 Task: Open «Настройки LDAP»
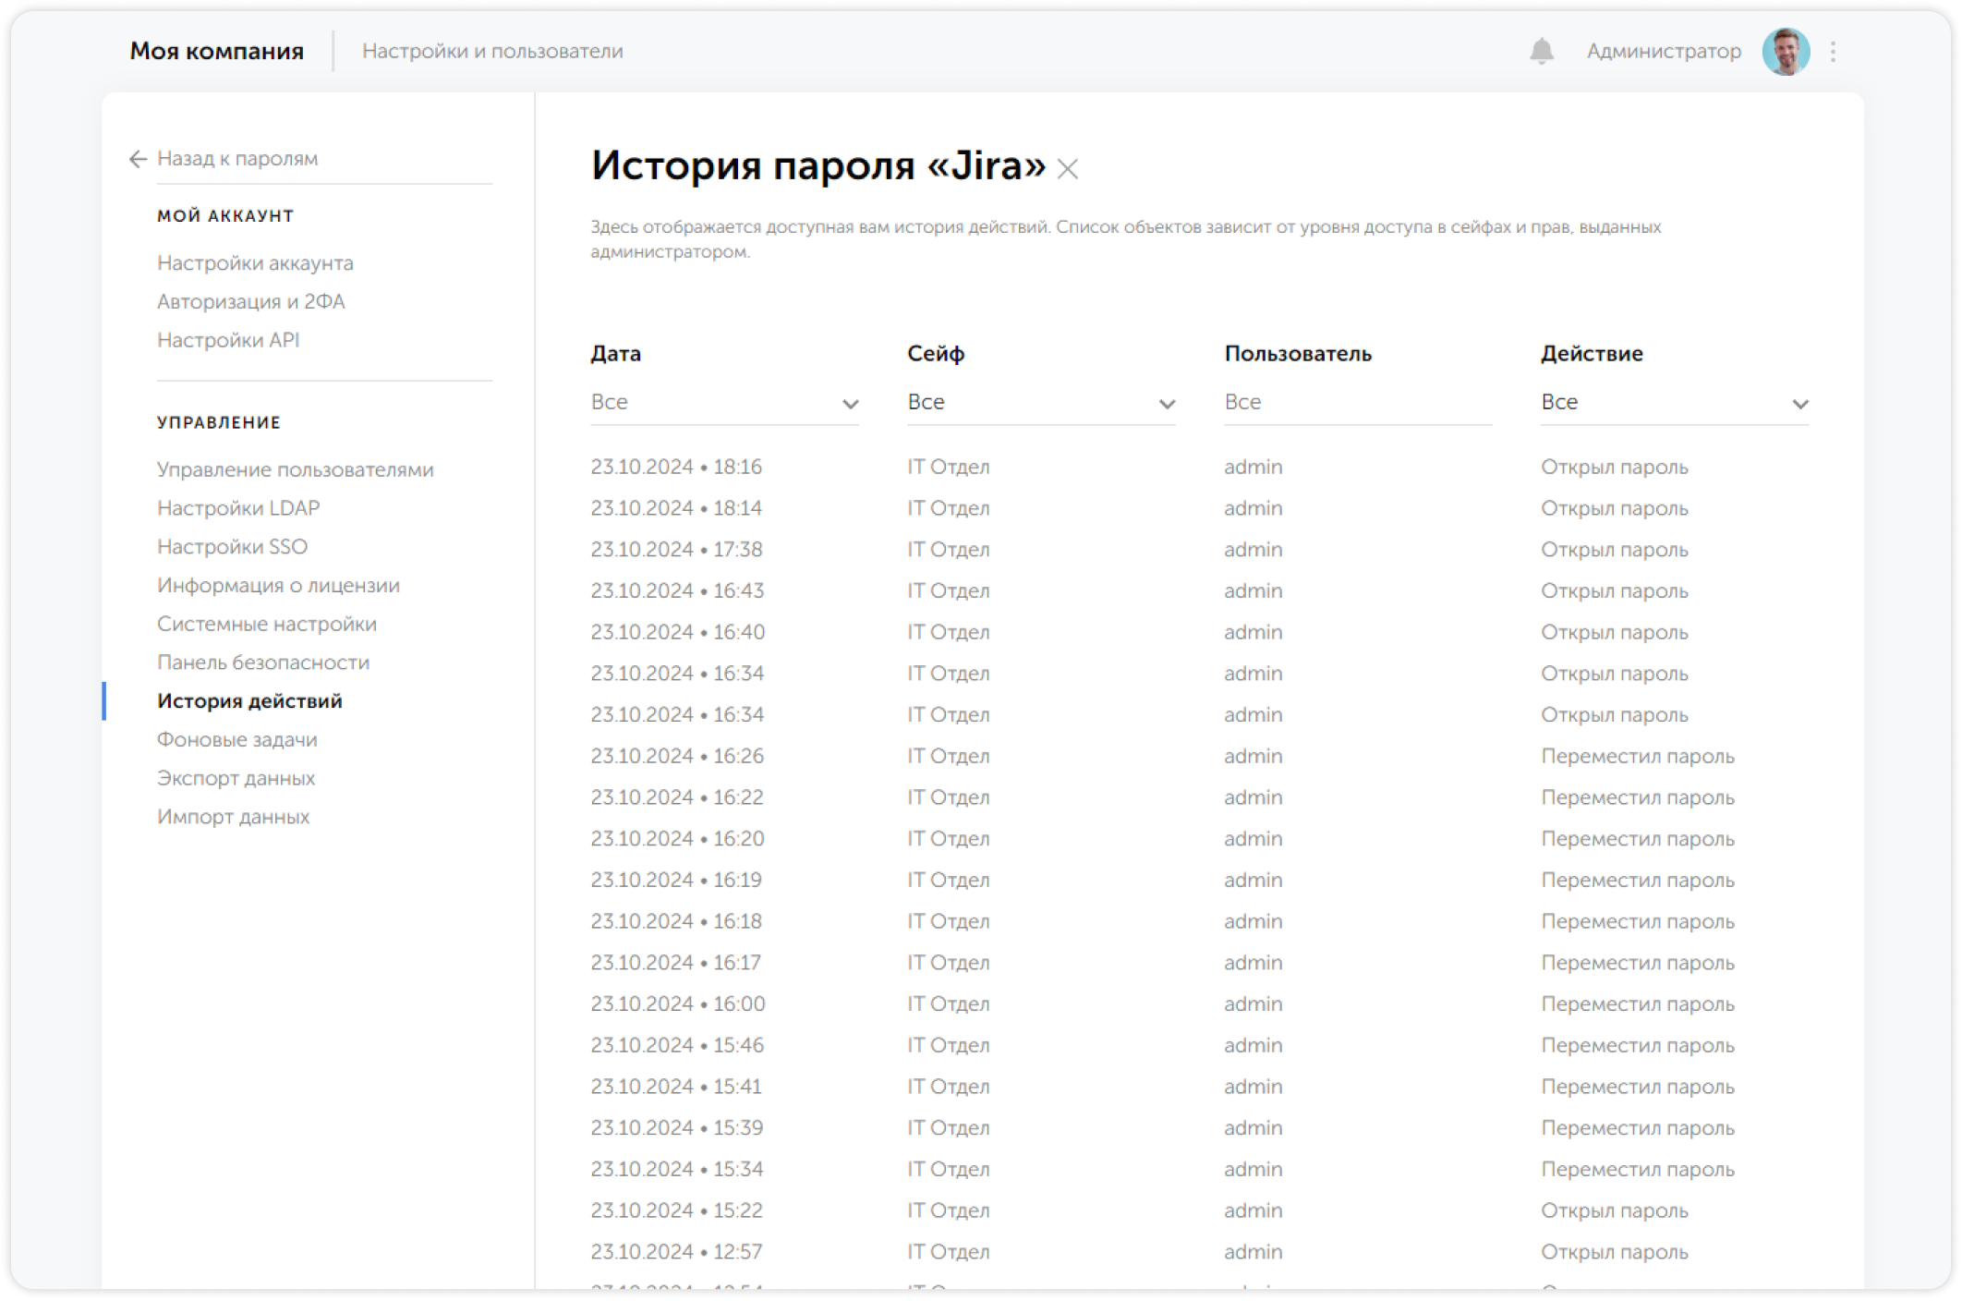point(238,507)
